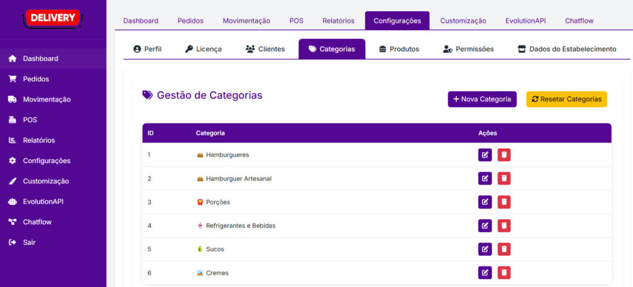Open Relatórios in the sidebar
Image resolution: width=633 pixels, height=287 pixels.
click(53, 140)
